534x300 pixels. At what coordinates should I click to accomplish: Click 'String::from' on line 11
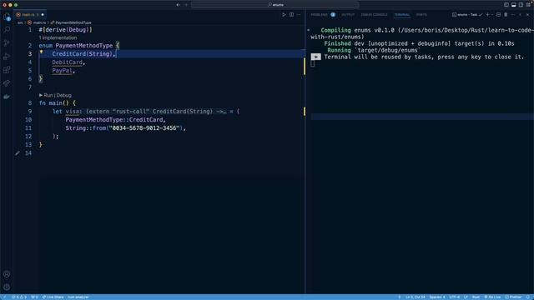pyautogui.click(x=85, y=128)
